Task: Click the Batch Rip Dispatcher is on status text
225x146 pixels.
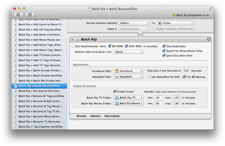Action: [x=193, y=15]
